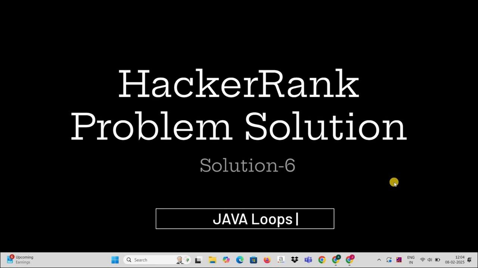This screenshot has height=268, width=478.
Task: Open the volume speaker control
Action: point(430,260)
